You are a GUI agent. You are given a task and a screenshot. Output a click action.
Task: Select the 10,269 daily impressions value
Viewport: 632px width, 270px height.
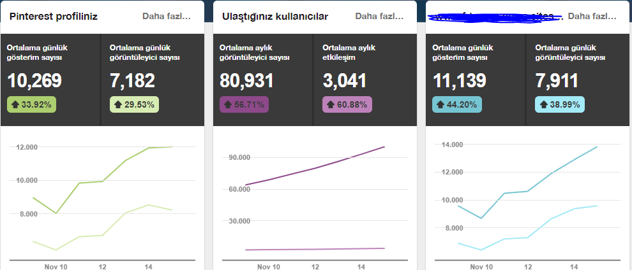click(34, 81)
